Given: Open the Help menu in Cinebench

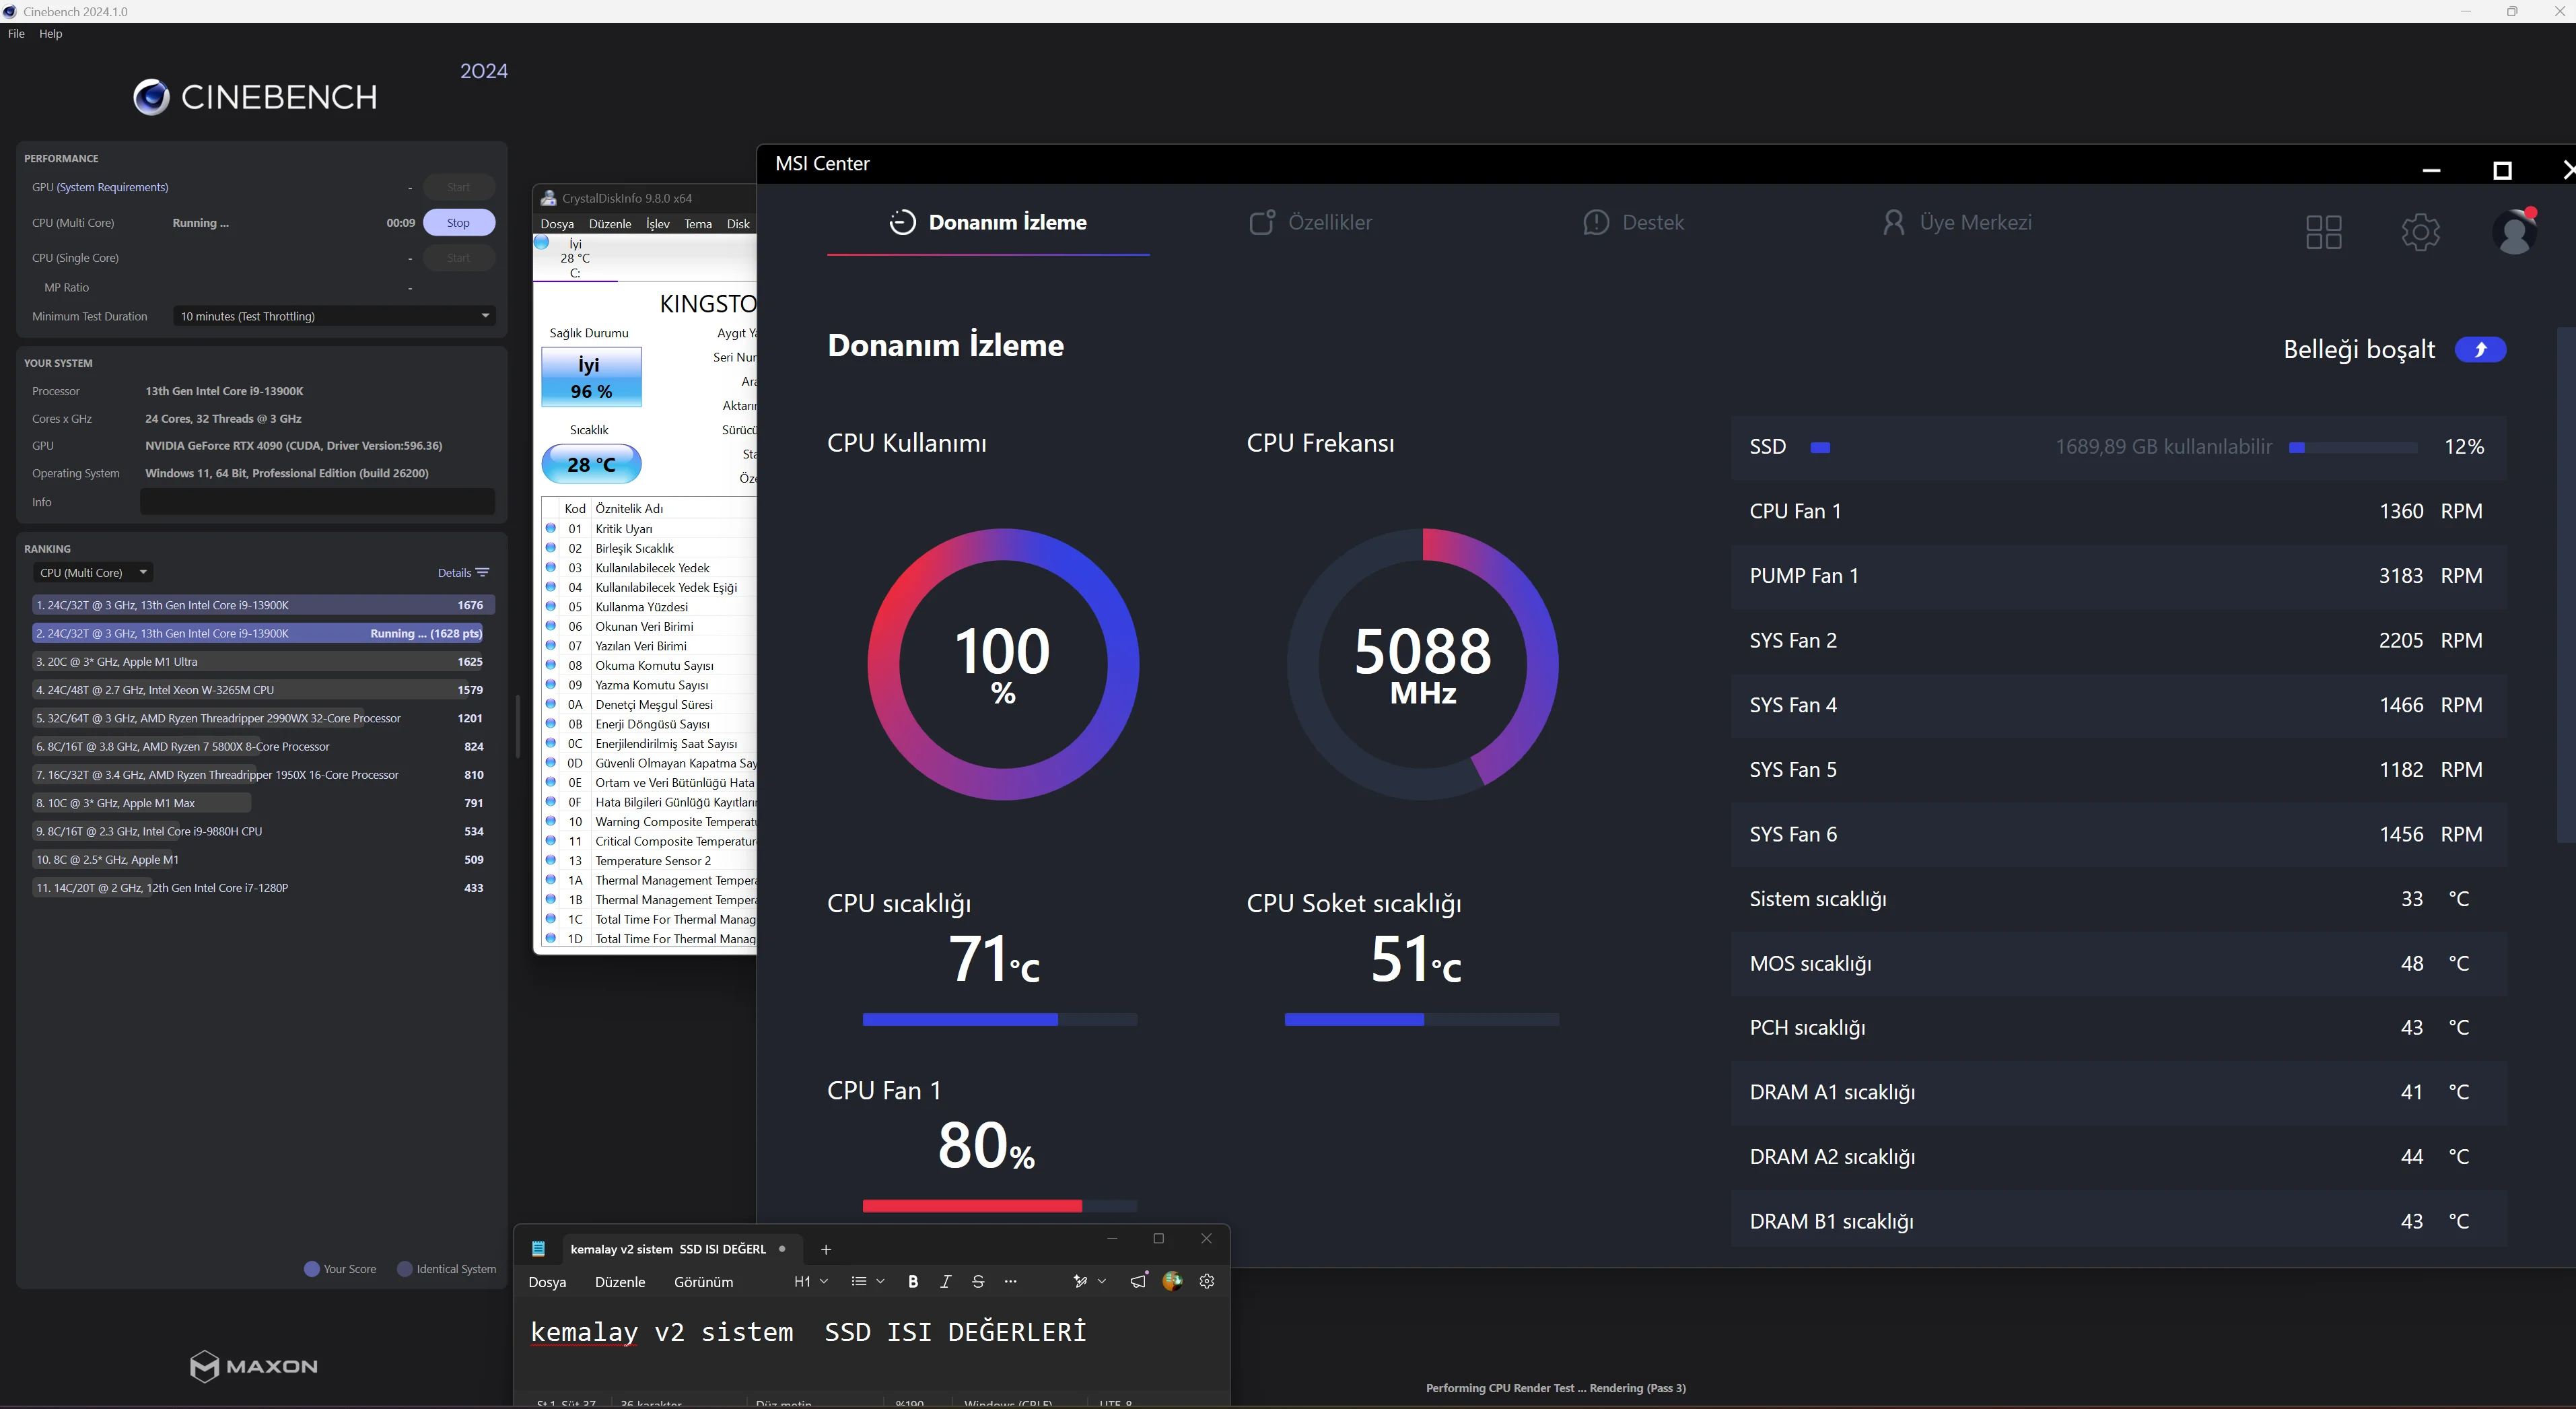Looking at the screenshot, I should click(50, 33).
